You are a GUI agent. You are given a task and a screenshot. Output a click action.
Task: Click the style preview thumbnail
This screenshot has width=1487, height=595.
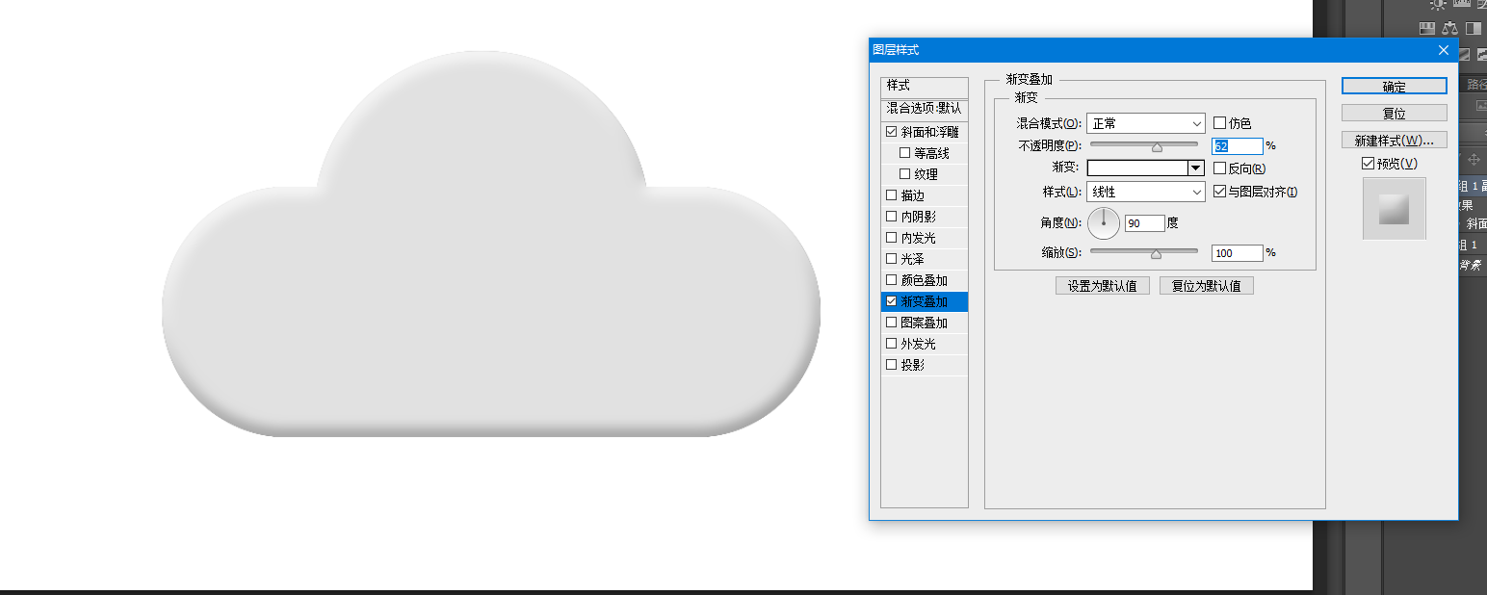pyautogui.click(x=1394, y=208)
